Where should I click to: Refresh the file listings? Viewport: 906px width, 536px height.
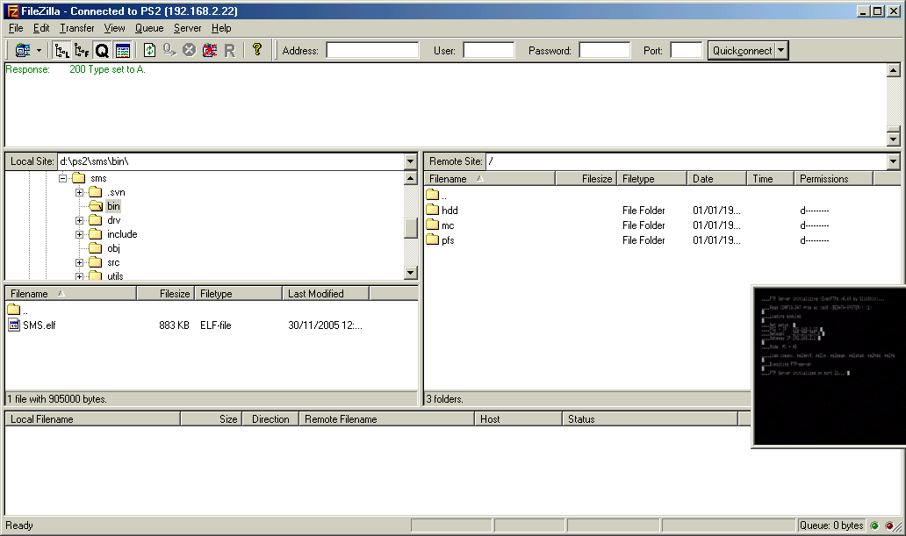149,50
